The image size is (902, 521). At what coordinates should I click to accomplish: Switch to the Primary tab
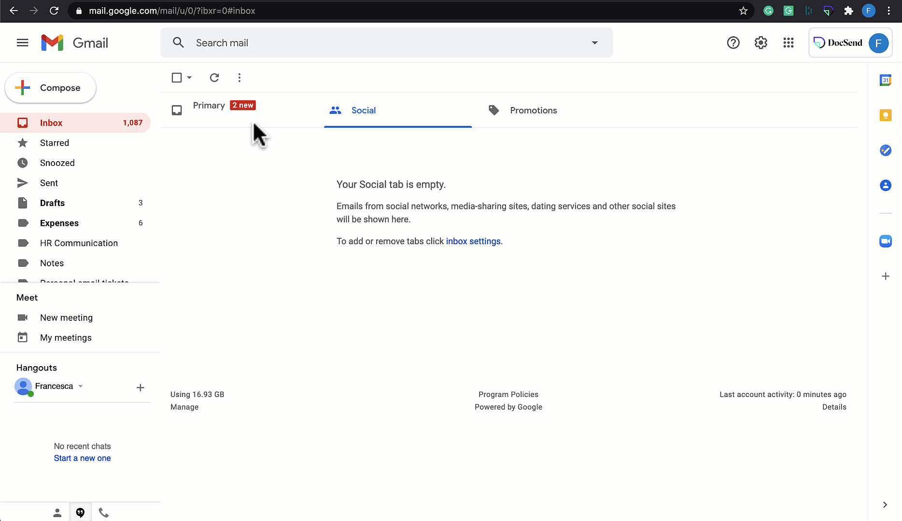[209, 105]
